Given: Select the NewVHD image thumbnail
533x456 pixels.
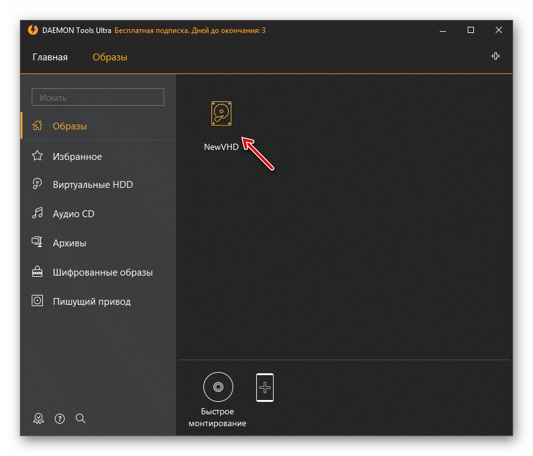Looking at the screenshot, I should pos(221,114).
